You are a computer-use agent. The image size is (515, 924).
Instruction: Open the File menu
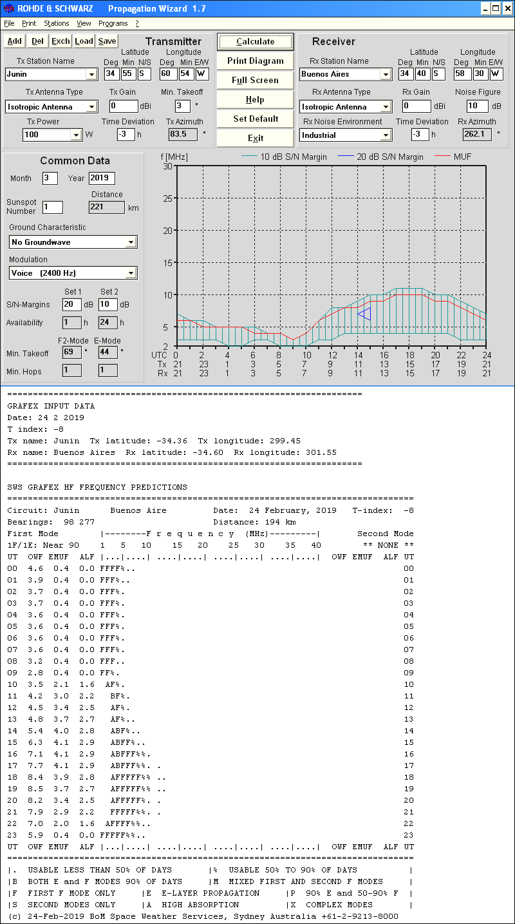[9, 23]
